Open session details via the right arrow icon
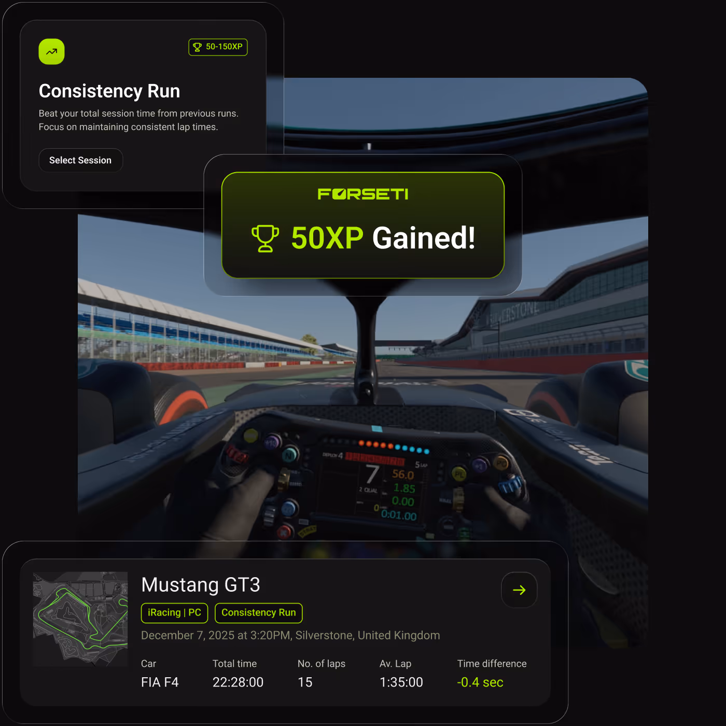Screen dimensions: 726x726 [x=519, y=590]
